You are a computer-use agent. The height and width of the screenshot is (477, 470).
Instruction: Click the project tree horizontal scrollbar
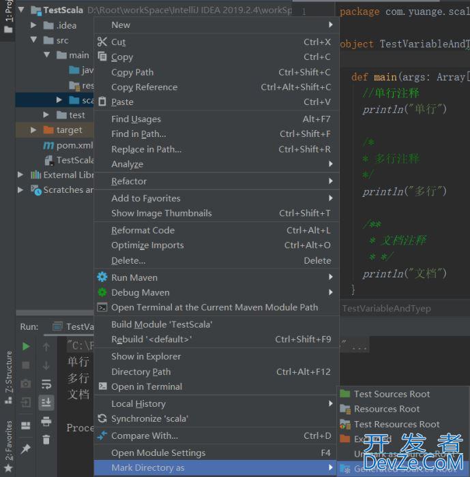point(55,313)
